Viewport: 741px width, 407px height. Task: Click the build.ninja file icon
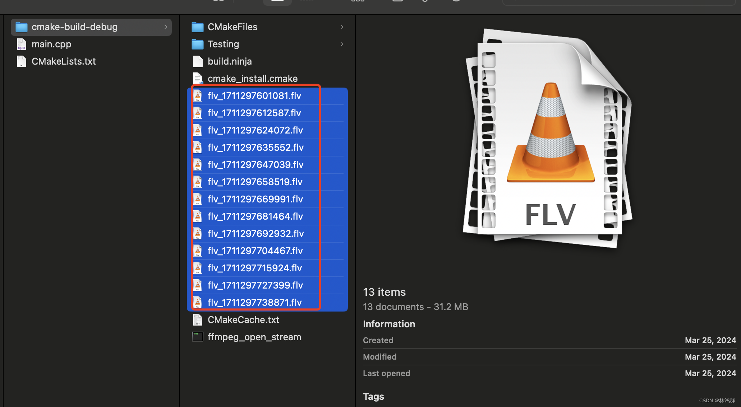click(x=198, y=61)
